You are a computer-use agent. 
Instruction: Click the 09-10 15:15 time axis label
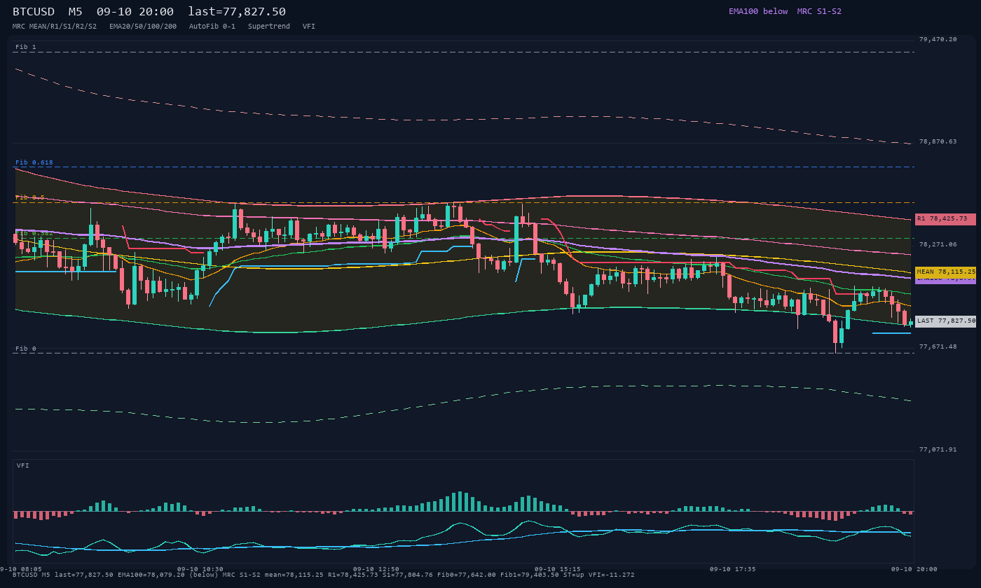coord(558,569)
